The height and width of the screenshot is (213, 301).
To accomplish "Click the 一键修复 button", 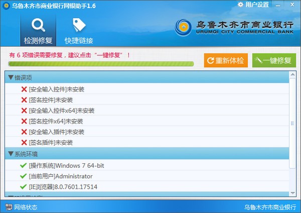I will [274, 60].
